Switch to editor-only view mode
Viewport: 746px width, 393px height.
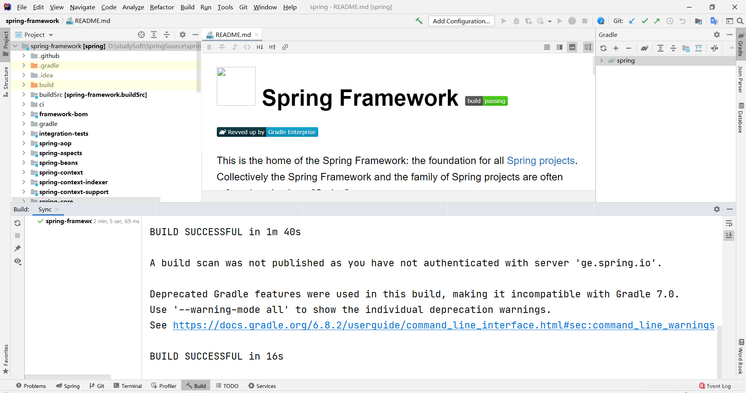pos(547,47)
